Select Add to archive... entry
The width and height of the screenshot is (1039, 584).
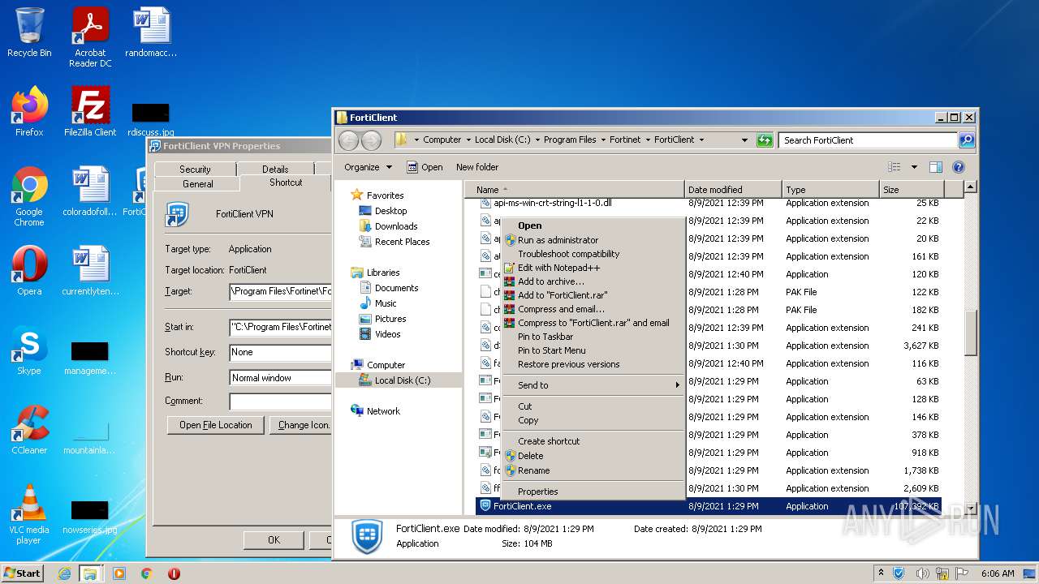(x=593, y=281)
